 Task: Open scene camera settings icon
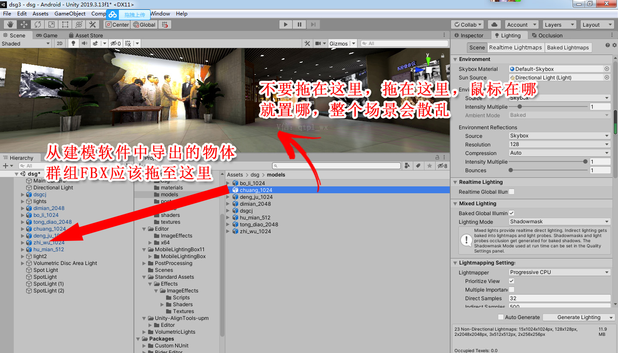coord(318,43)
